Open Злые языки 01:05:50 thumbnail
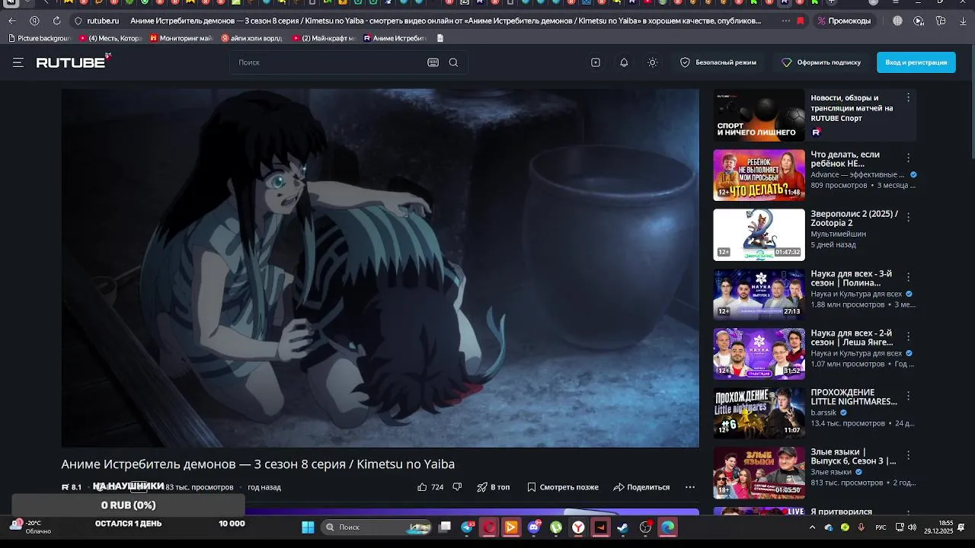 759,472
